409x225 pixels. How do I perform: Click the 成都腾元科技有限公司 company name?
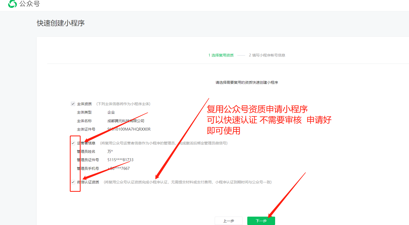[x=126, y=121]
